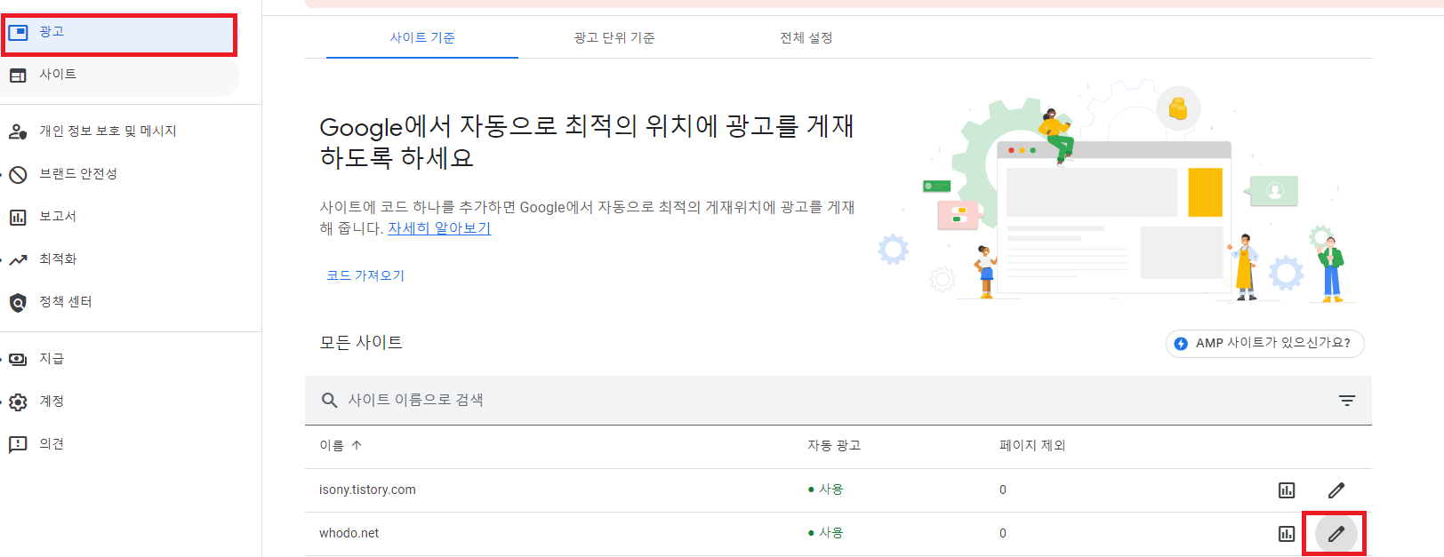This screenshot has height=557, width=1444.
Task: Click the 모든 사이트 heading
Action: click(361, 342)
